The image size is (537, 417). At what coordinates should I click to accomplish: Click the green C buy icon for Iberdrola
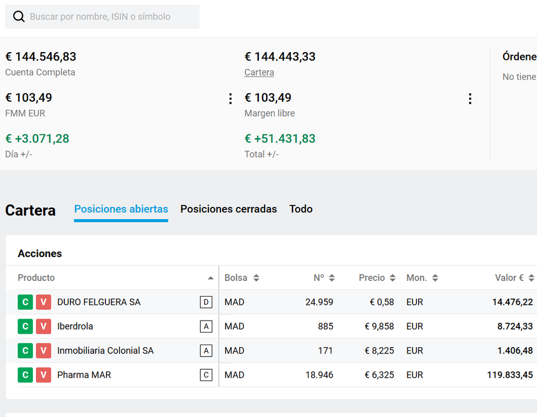coord(25,326)
